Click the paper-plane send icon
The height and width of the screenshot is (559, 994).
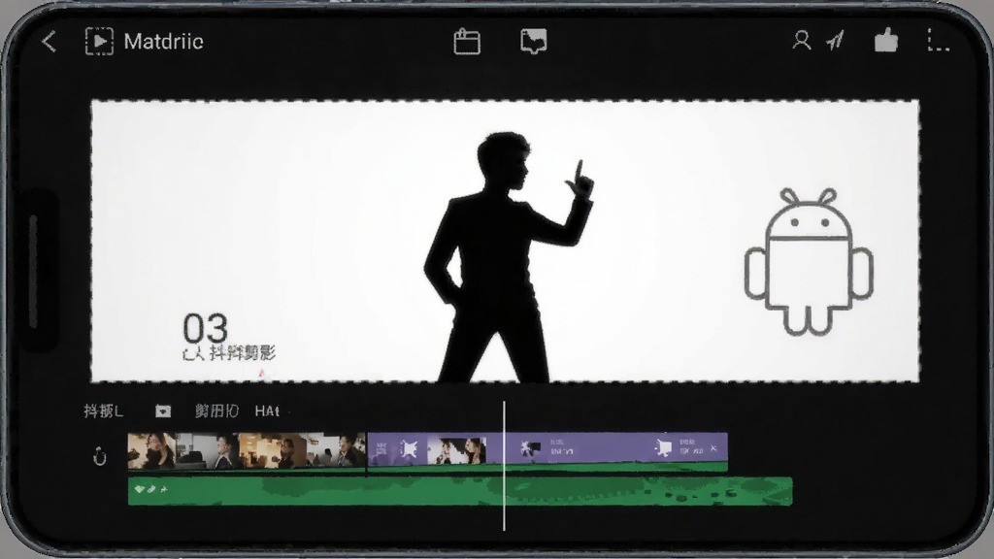click(x=836, y=41)
